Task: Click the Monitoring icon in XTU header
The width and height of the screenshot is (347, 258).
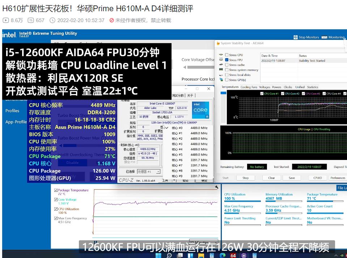Action: (325, 37)
